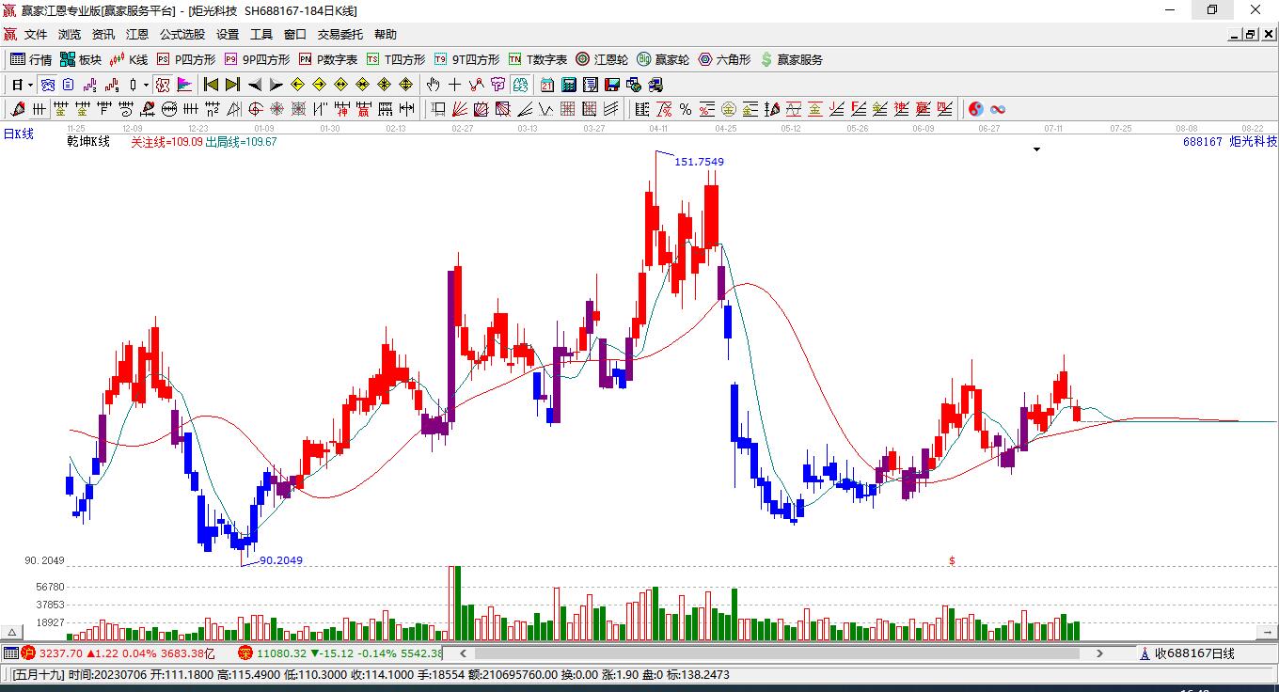
Task: Open the 行情 quotes list
Action: tap(31, 59)
